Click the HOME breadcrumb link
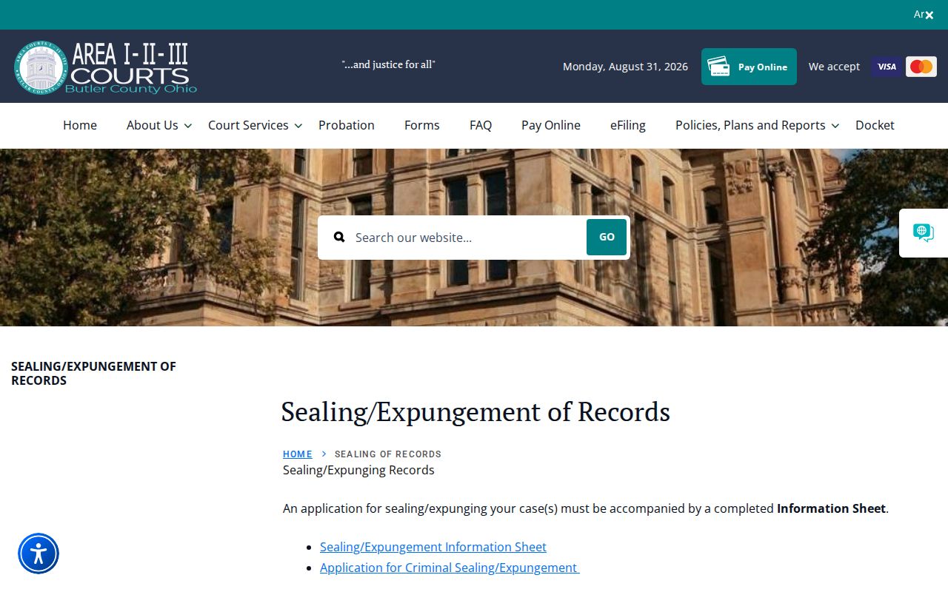 298,454
